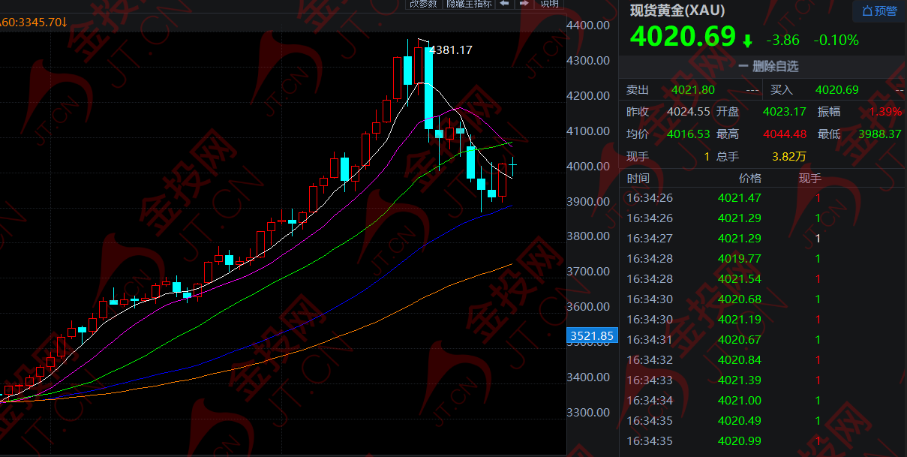Click the minus icon in 删除自选
Screen dimensions: 907x457
coord(743,66)
